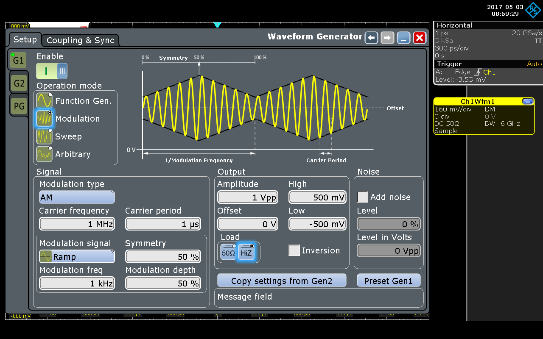Viewport: 543px width, 339px height.
Task: Choose the Modulation operation mode icon
Action: click(x=44, y=119)
